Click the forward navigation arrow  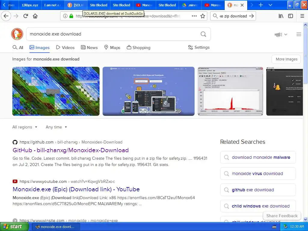[x=16, y=16]
